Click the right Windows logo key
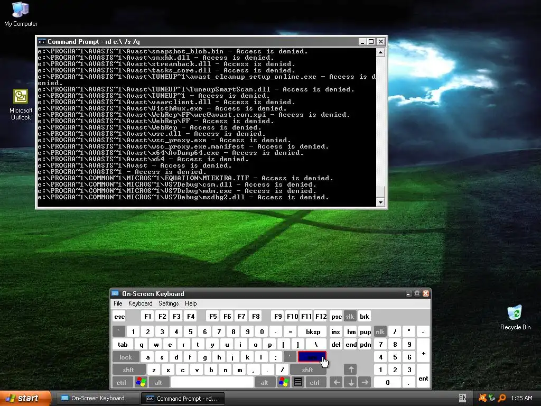Image resolution: width=541 pixels, height=406 pixels. point(284,382)
